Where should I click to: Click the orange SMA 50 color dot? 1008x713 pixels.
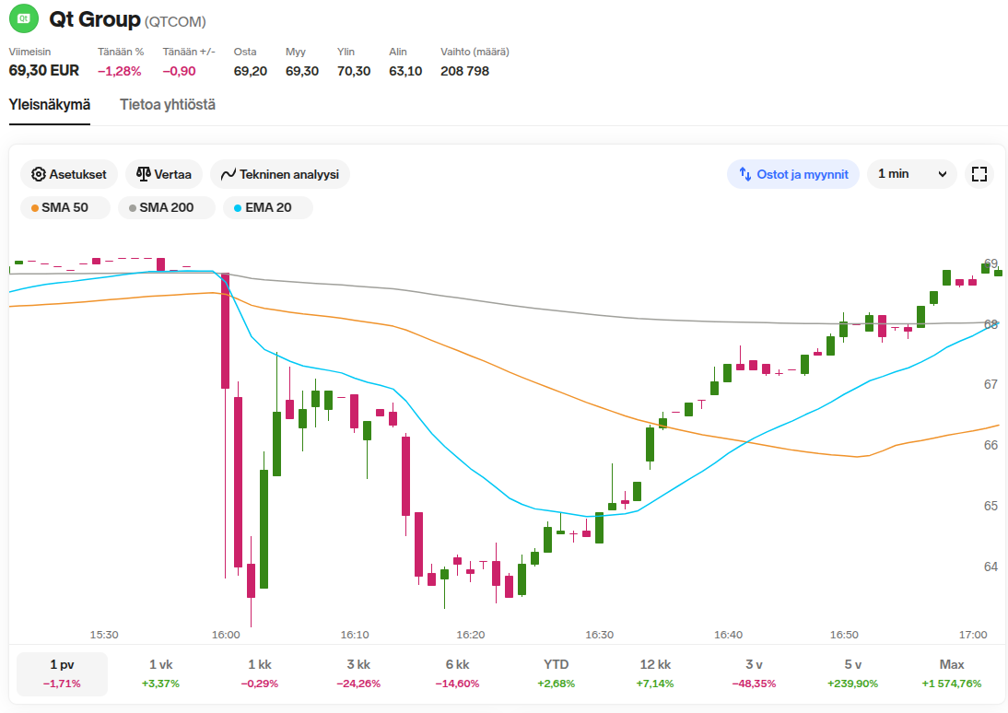tap(35, 208)
